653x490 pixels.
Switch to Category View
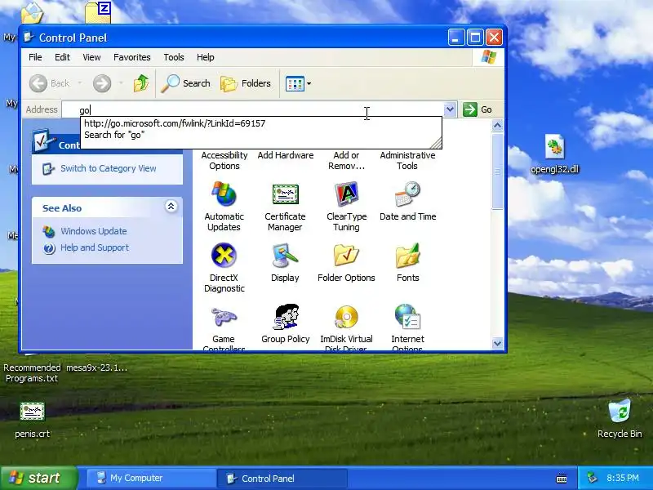[109, 168]
